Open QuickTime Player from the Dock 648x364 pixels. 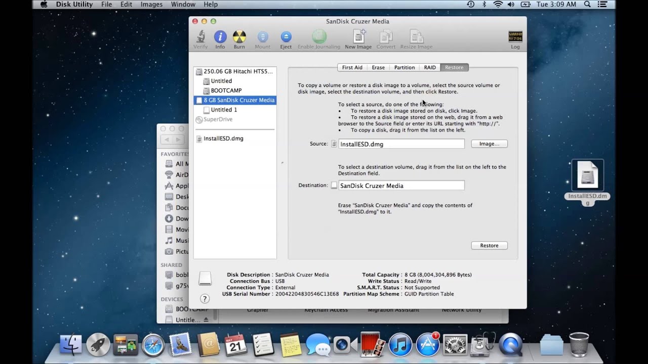(x=510, y=345)
